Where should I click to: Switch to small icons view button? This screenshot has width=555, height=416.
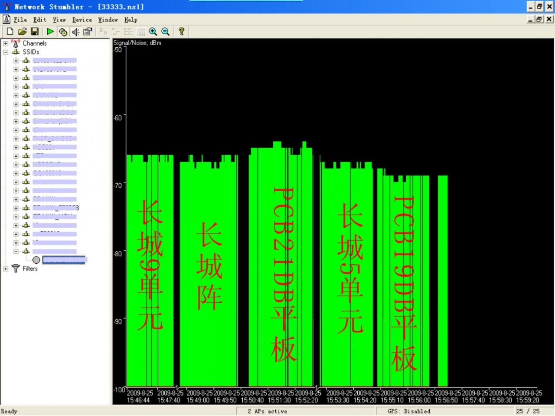(116, 32)
